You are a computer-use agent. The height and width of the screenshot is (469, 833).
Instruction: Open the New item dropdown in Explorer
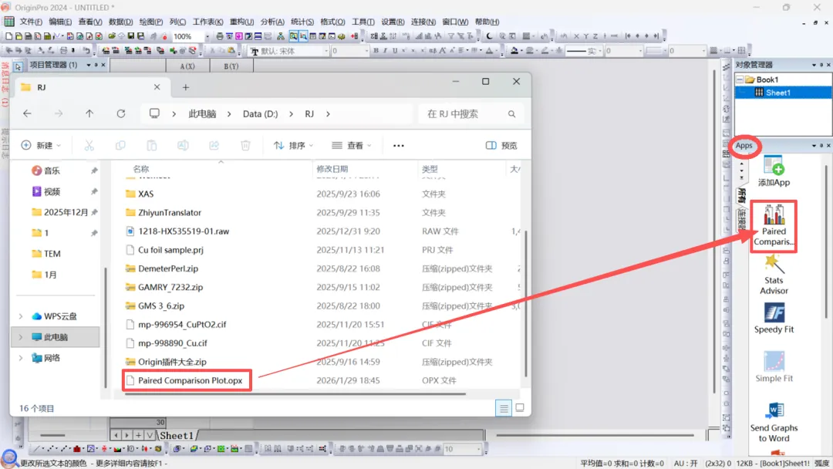41,146
